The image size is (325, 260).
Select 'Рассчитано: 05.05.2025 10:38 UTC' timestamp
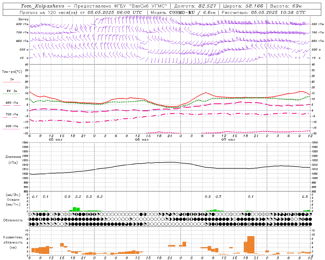coord(264,12)
